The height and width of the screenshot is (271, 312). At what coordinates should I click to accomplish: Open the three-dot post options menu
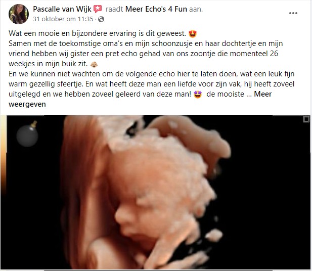[293, 13]
